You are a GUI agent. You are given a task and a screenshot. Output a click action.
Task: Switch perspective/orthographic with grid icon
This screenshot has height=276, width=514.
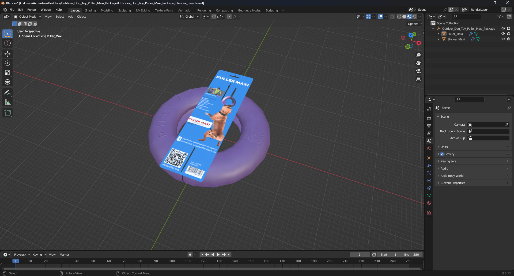(x=418, y=79)
